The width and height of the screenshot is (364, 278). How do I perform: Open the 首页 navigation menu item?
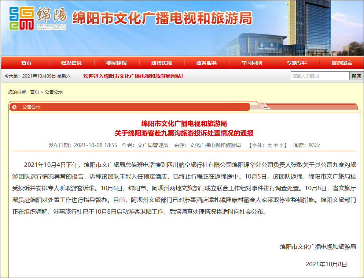pyautogui.click(x=26, y=63)
